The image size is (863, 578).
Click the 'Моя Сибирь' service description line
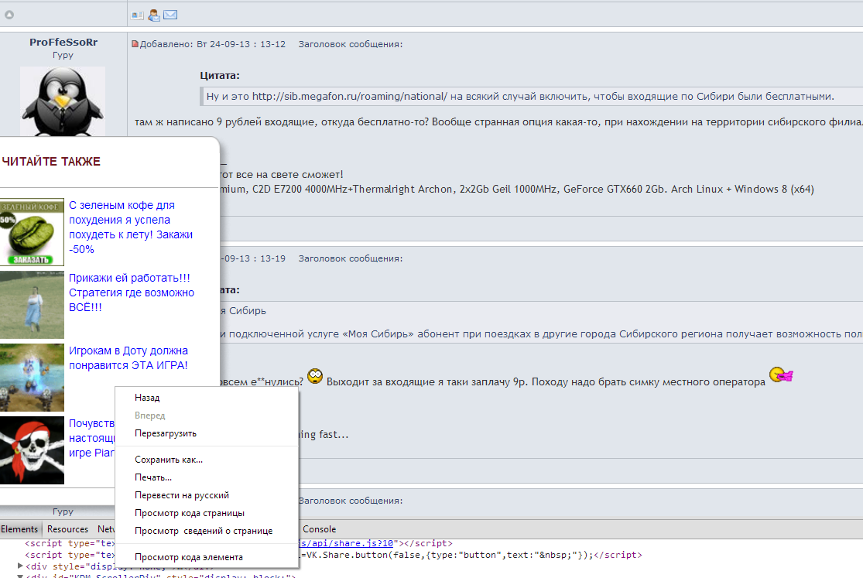click(542, 333)
